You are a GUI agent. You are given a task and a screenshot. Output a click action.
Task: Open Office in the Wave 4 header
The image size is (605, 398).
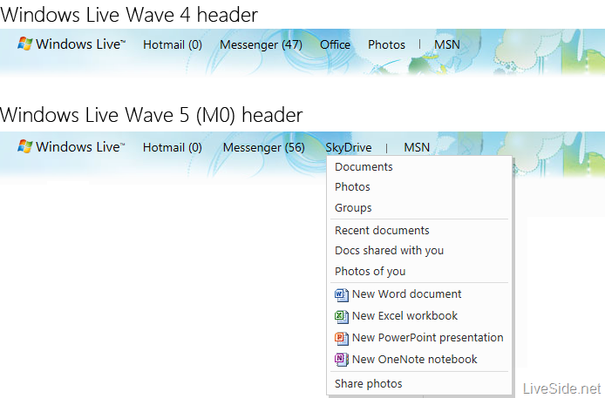(x=335, y=44)
